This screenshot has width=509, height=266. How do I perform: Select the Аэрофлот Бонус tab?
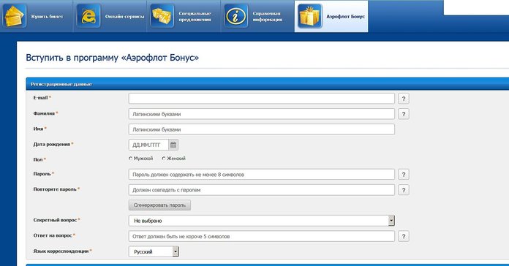click(x=331, y=16)
